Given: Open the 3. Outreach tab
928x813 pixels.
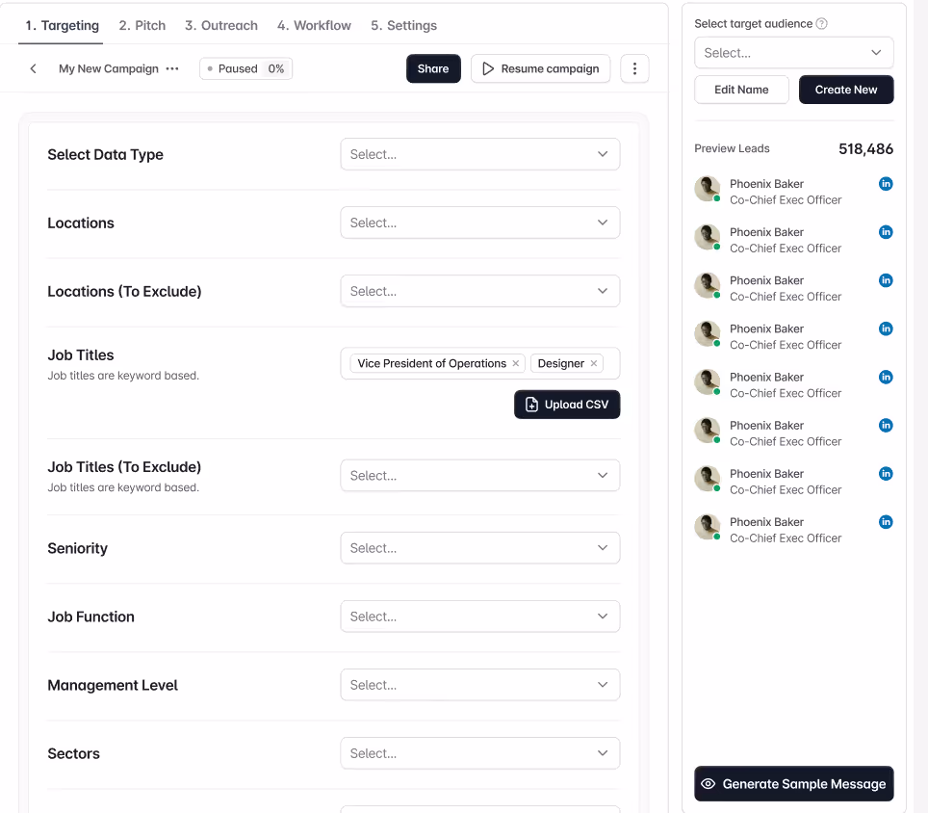Looking at the screenshot, I should (220, 25).
